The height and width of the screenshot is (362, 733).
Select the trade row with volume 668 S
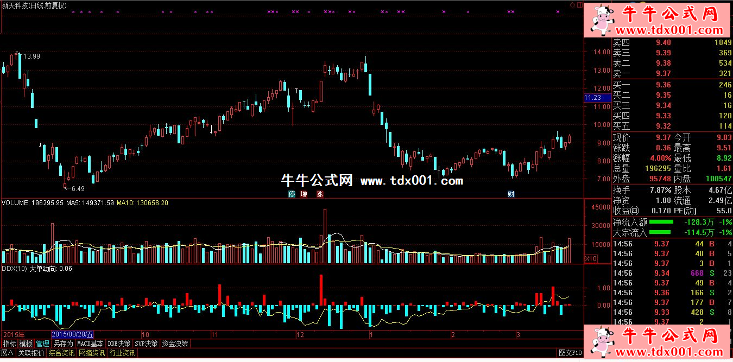coord(672,273)
